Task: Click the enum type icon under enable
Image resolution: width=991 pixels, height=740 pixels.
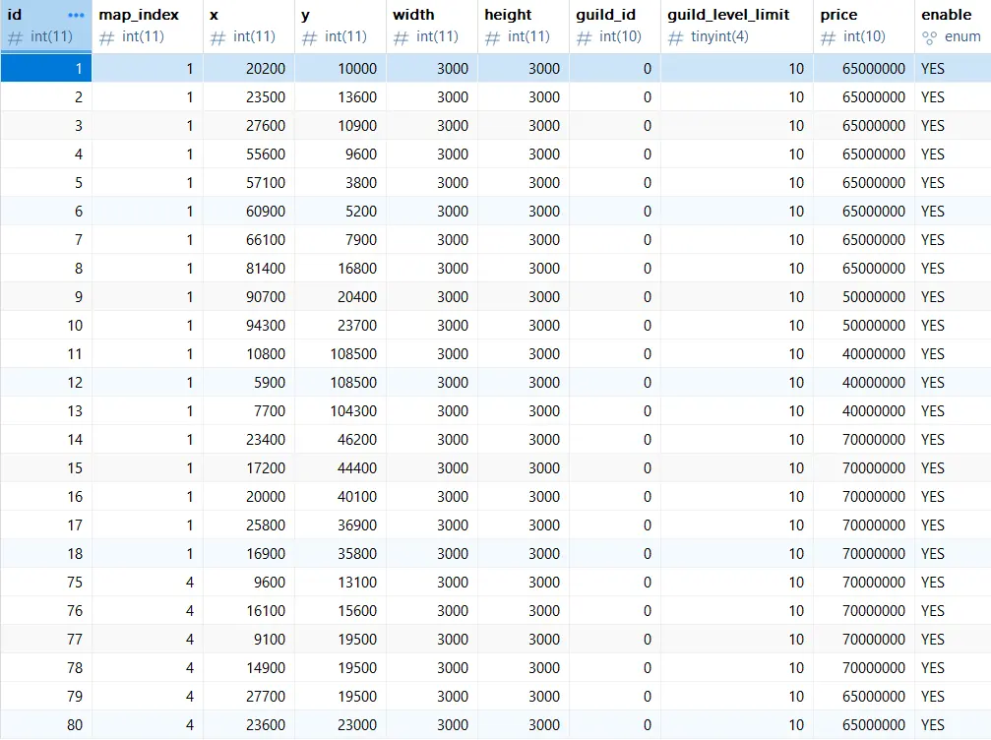Action: tap(929, 37)
